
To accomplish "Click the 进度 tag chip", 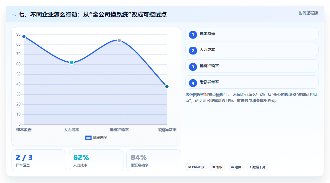I will (236, 167).
